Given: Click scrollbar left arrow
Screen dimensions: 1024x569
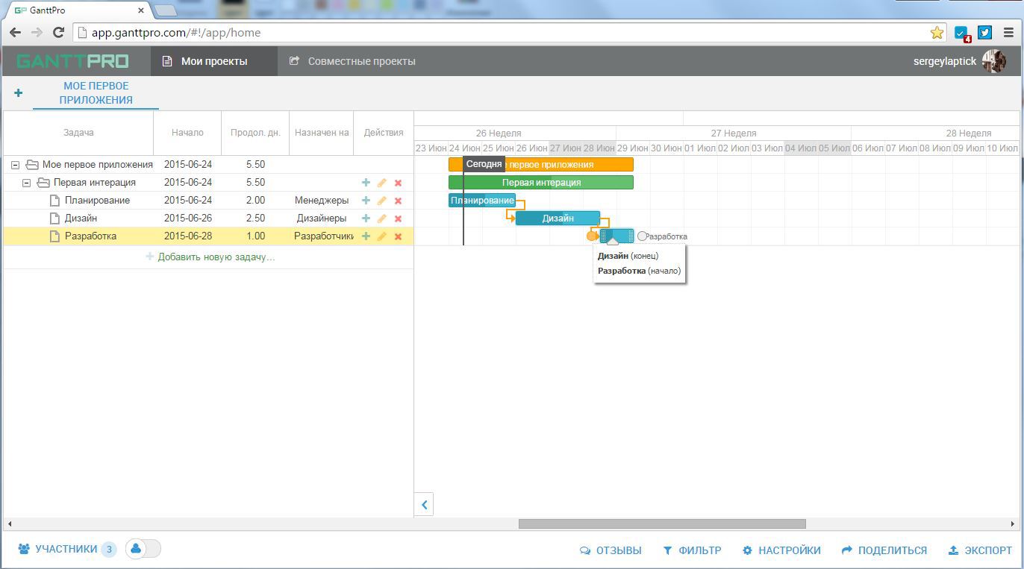Looking at the screenshot, I should pyautogui.click(x=9, y=524).
